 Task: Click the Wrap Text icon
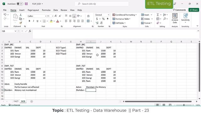click(88, 16)
